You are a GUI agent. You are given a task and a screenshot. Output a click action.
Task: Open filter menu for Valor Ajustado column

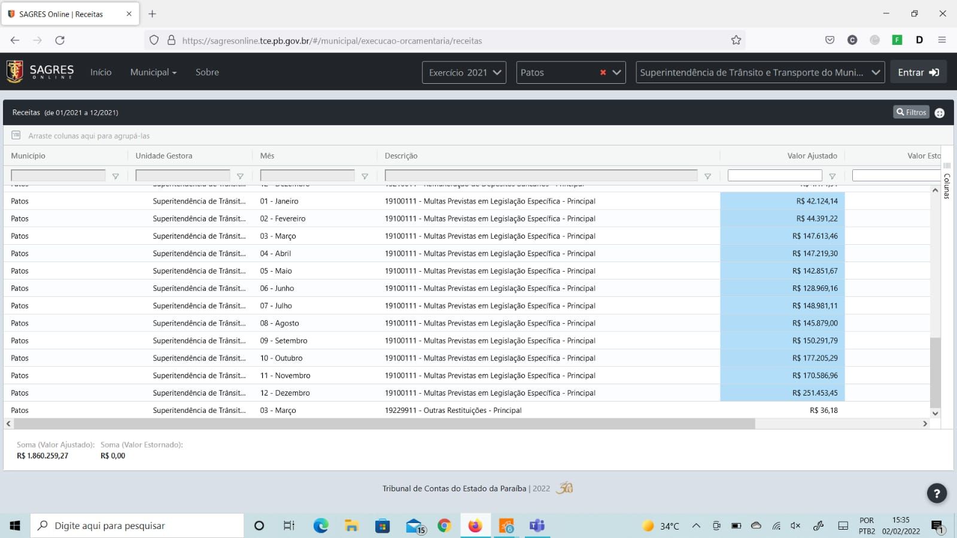(832, 176)
